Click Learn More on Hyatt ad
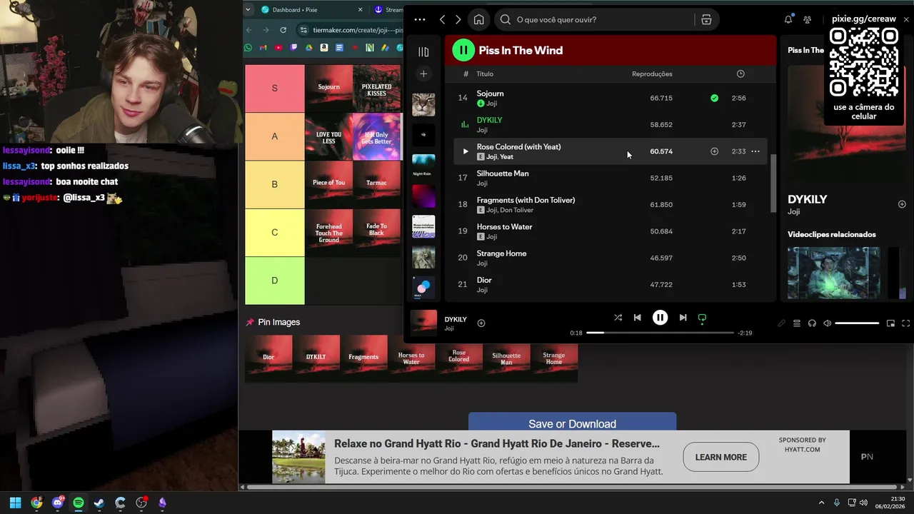 coord(720,457)
